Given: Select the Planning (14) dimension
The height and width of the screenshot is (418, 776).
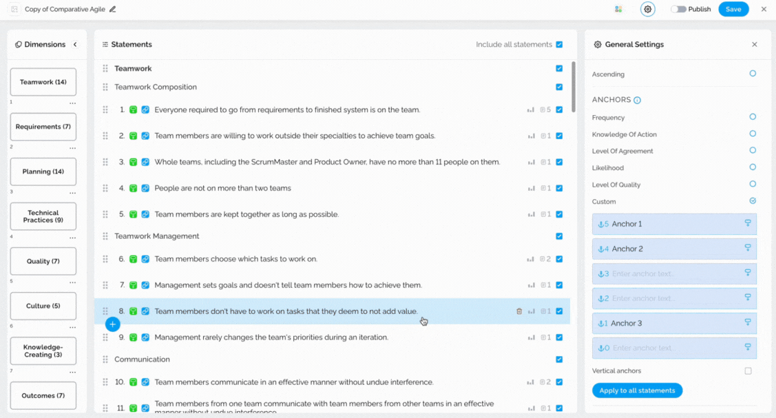Looking at the screenshot, I should (x=43, y=171).
